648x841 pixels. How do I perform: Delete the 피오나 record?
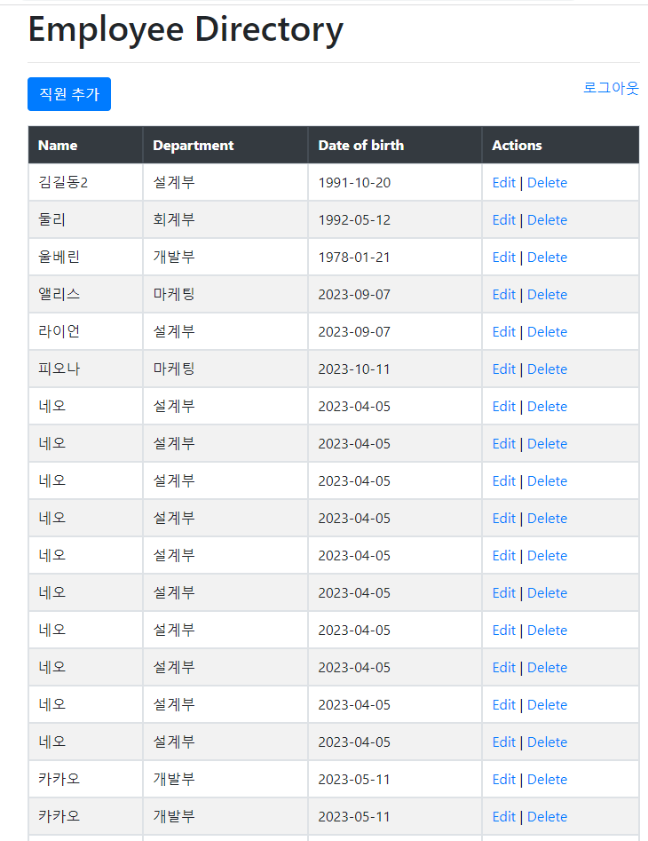(547, 369)
